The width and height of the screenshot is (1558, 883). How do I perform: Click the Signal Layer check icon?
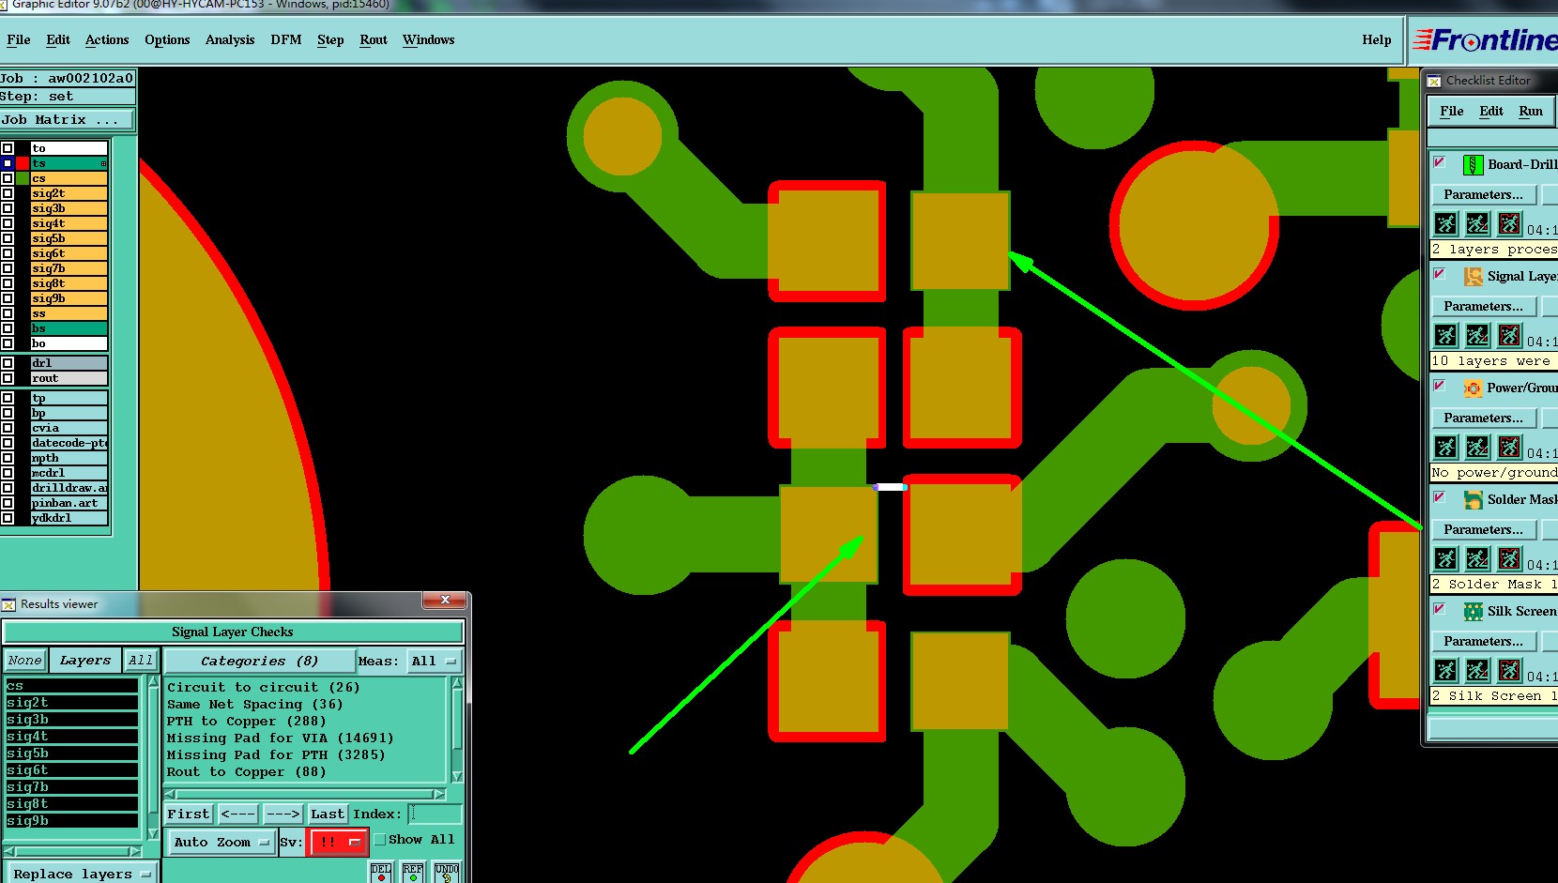(x=1473, y=277)
